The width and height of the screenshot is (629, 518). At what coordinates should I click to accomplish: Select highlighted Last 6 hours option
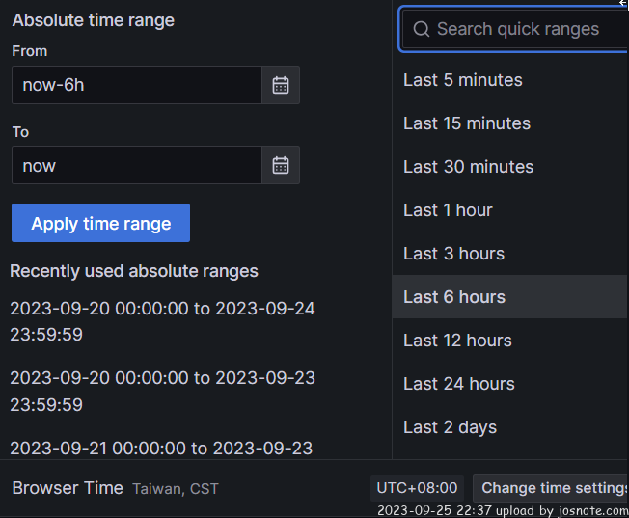pyautogui.click(x=454, y=297)
